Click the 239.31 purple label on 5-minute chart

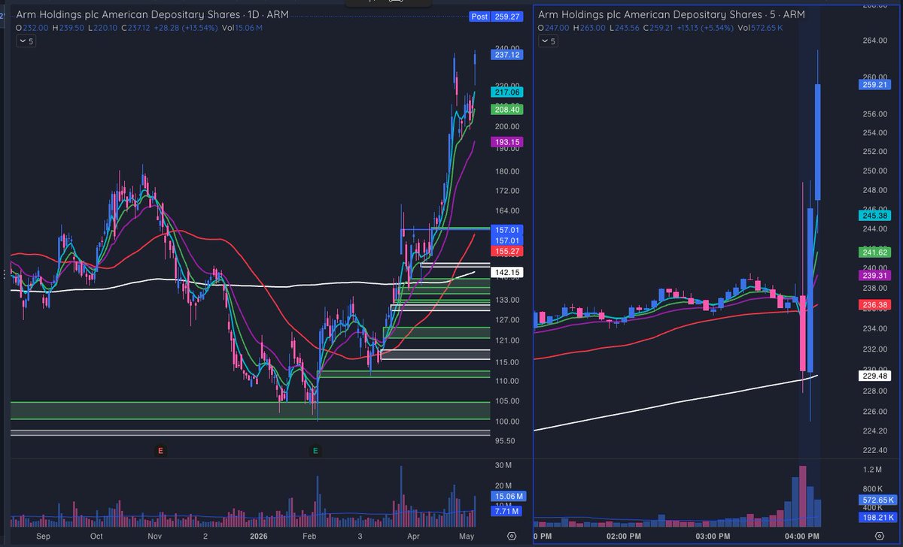[874, 276]
